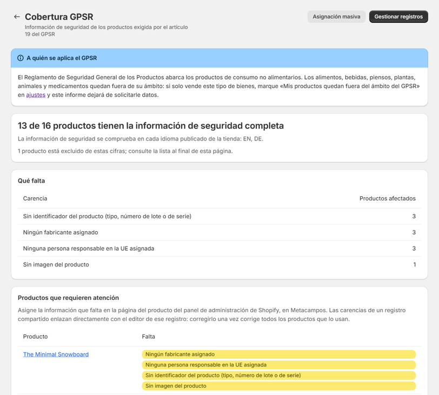The width and height of the screenshot is (439, 395).
Task: Select the Sin imagen del producto table row
Action: pyautogui.click(x=219, y=265)
